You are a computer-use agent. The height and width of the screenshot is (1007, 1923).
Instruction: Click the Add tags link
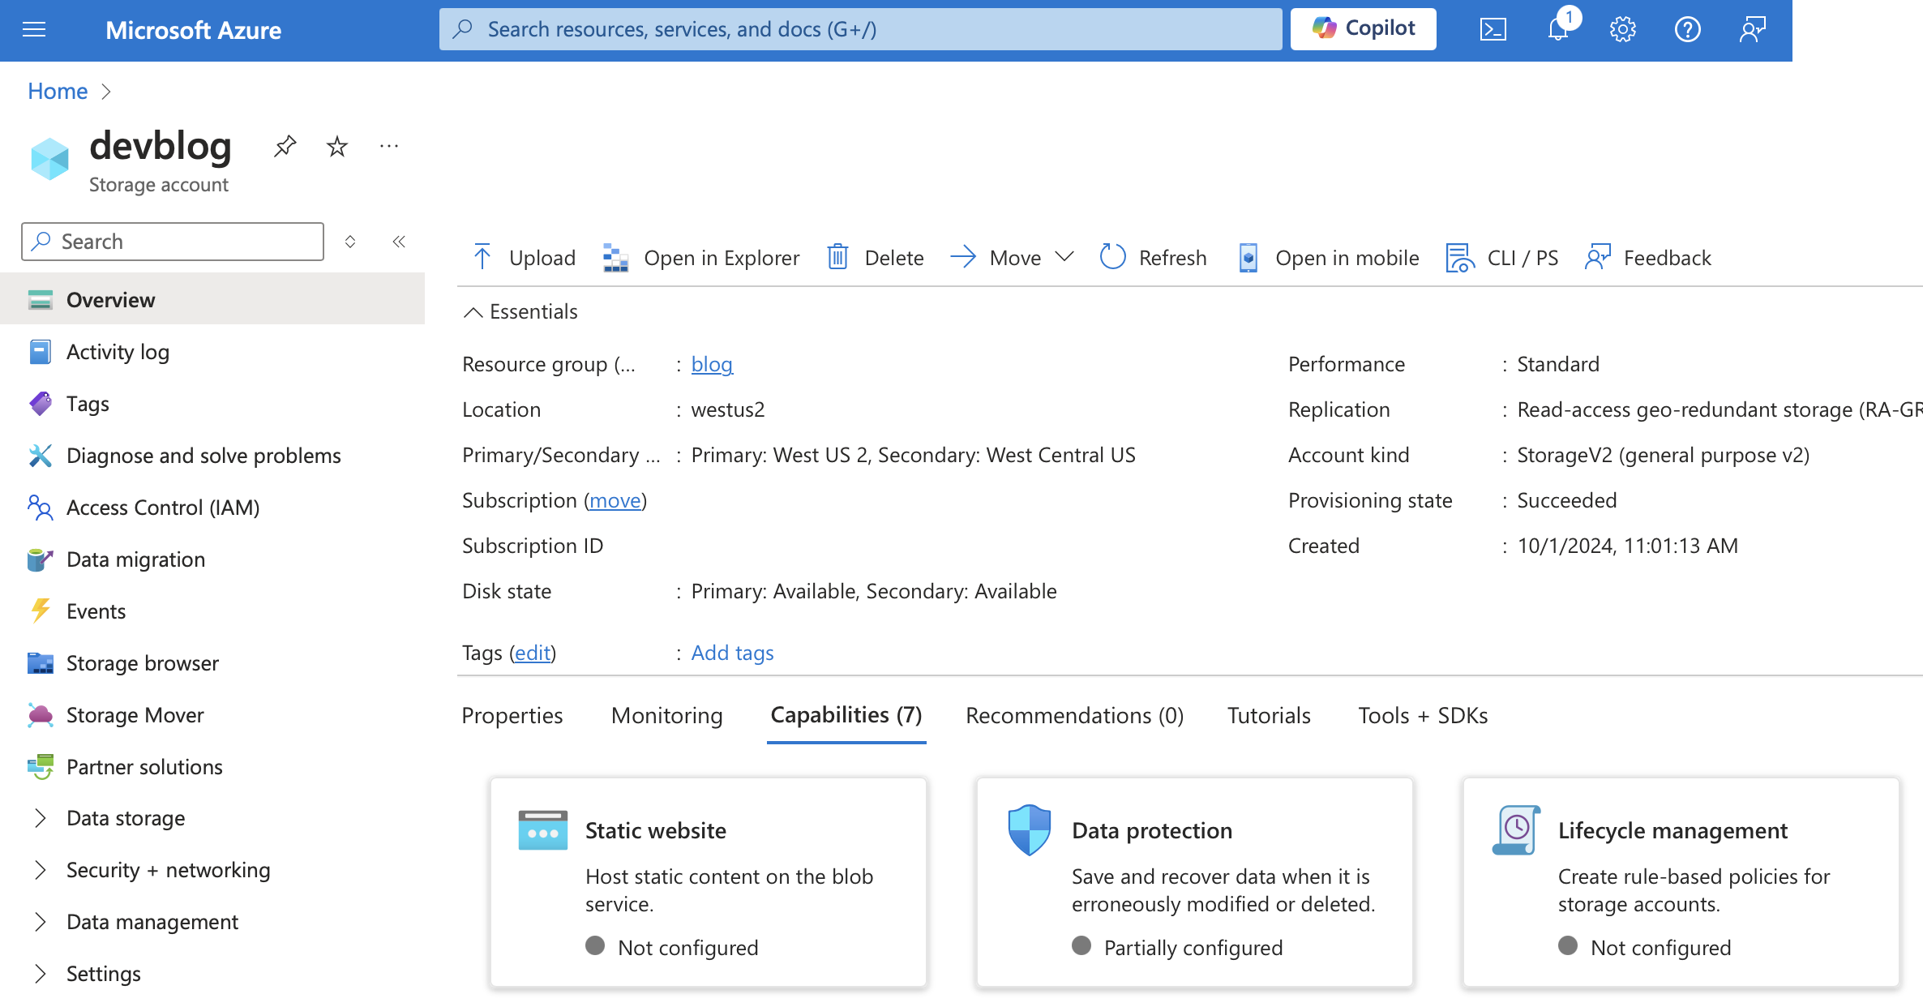(732, 653)
